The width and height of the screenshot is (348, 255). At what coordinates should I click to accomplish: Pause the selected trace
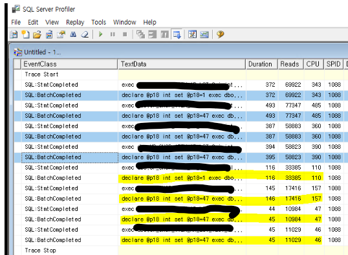113,34
